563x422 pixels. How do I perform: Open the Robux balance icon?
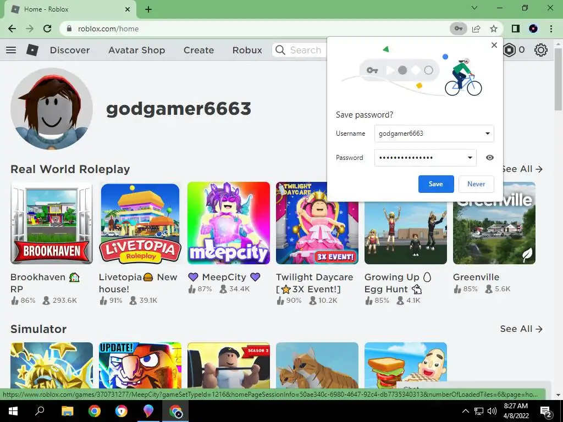pos(509,50)
